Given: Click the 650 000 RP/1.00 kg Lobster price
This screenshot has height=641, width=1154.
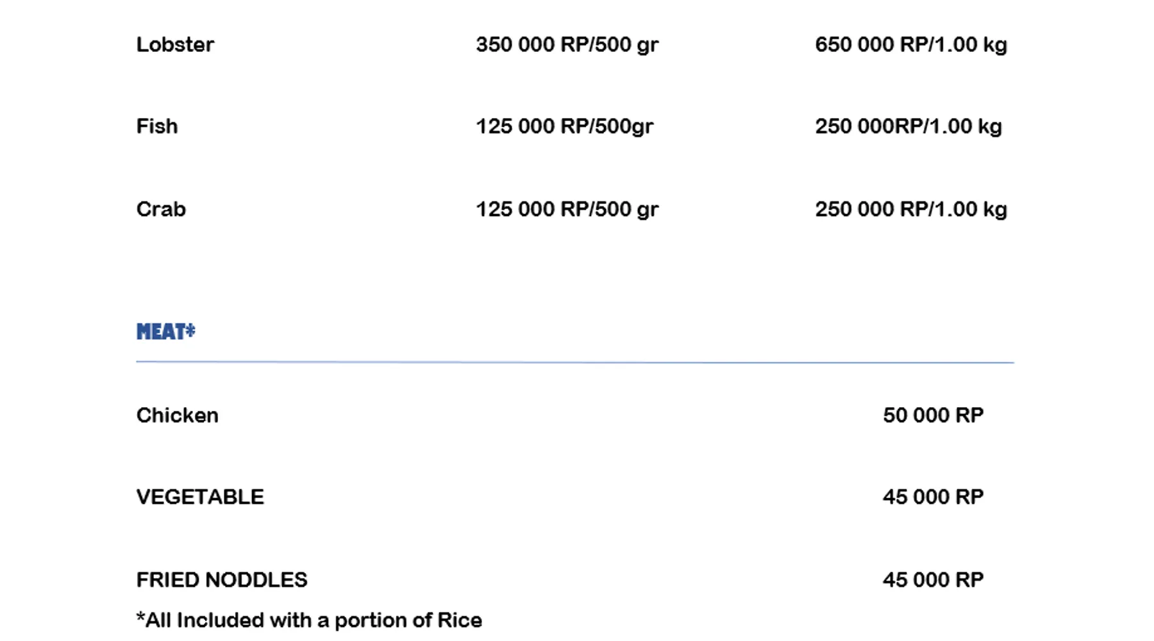Looking at the screenshot, I should click(x=910, y=45).
